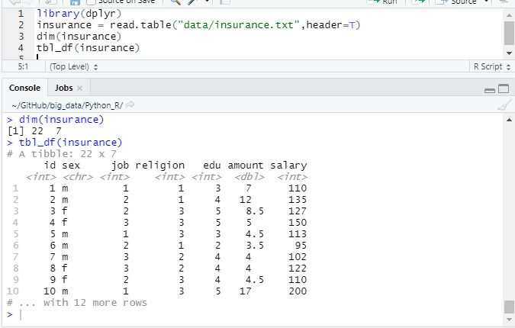Open the (Top Level) scope dropdown
Screen dimensions: 515x328
pyautogui.click(x=73, y=66)
